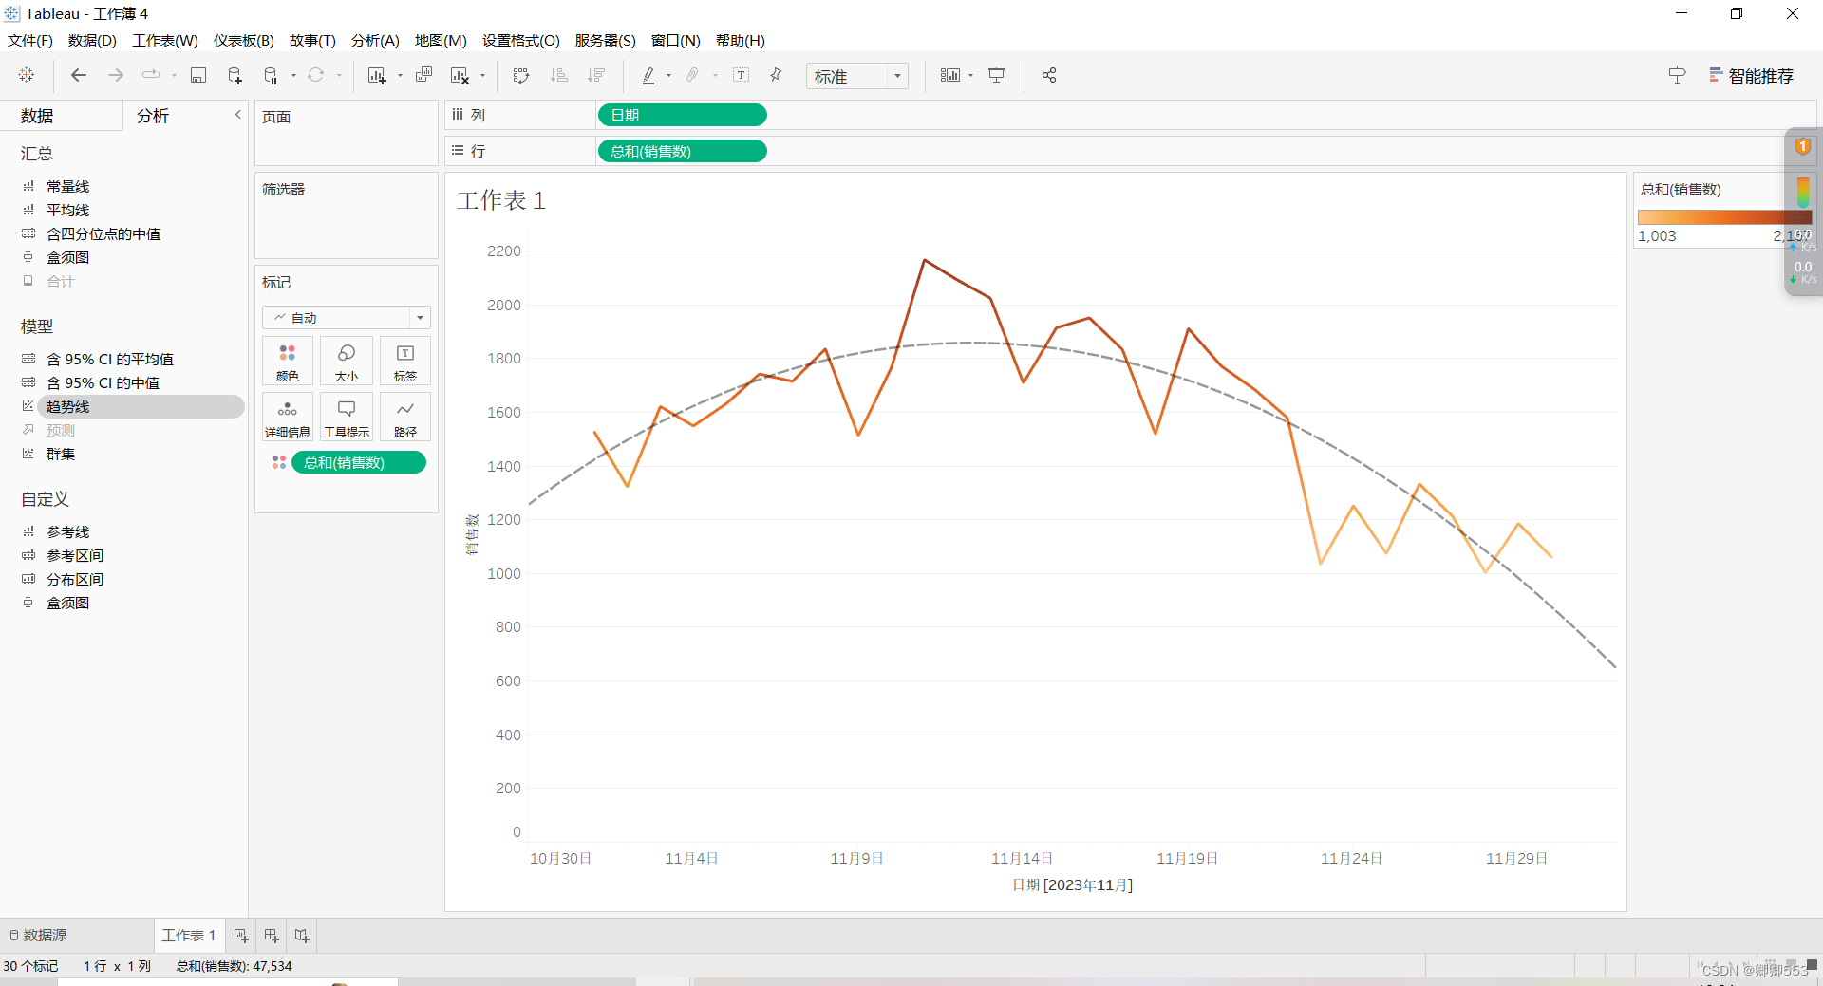Viewport: 1823px width, 986px height.
Task: Click the sort descending icon
Action: (x=596, y=75)
